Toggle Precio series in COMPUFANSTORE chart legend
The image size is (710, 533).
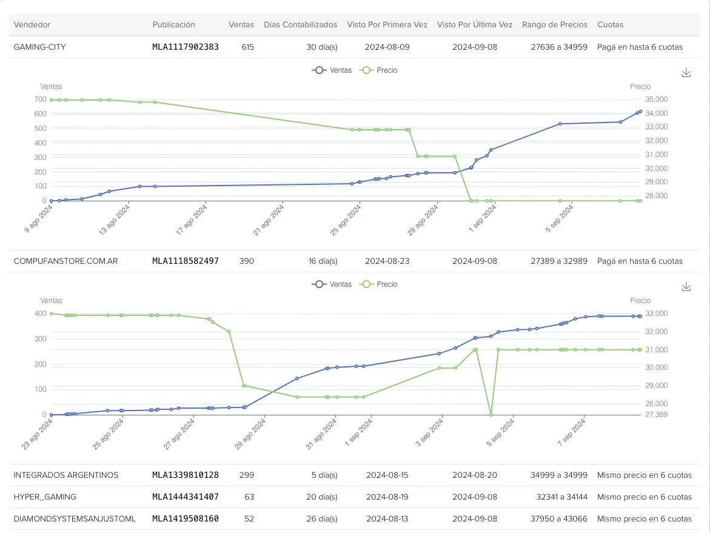point(378,284)
